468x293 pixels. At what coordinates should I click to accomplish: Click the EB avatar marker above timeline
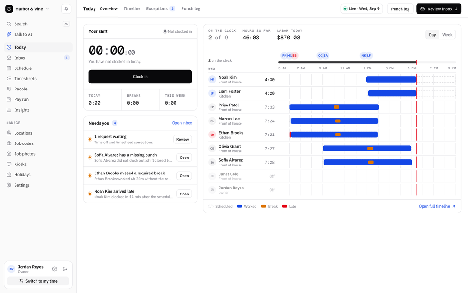(294, 55)
